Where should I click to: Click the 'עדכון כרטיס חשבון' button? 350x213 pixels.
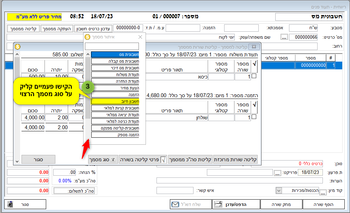click(93, 29)
